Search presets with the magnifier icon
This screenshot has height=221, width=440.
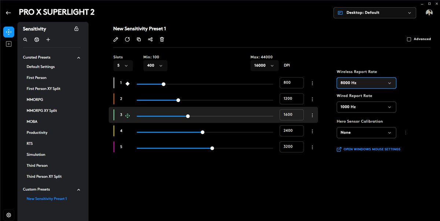pos(25,40)
